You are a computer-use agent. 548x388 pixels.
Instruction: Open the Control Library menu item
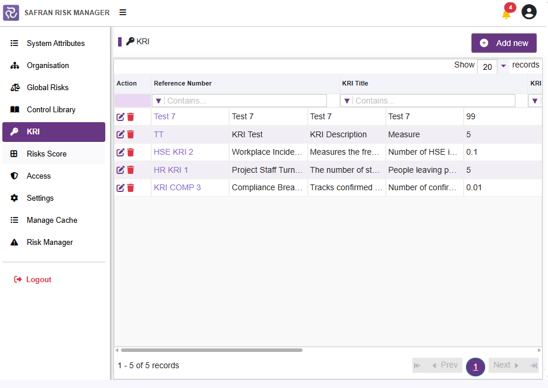[x=54, y=110]
